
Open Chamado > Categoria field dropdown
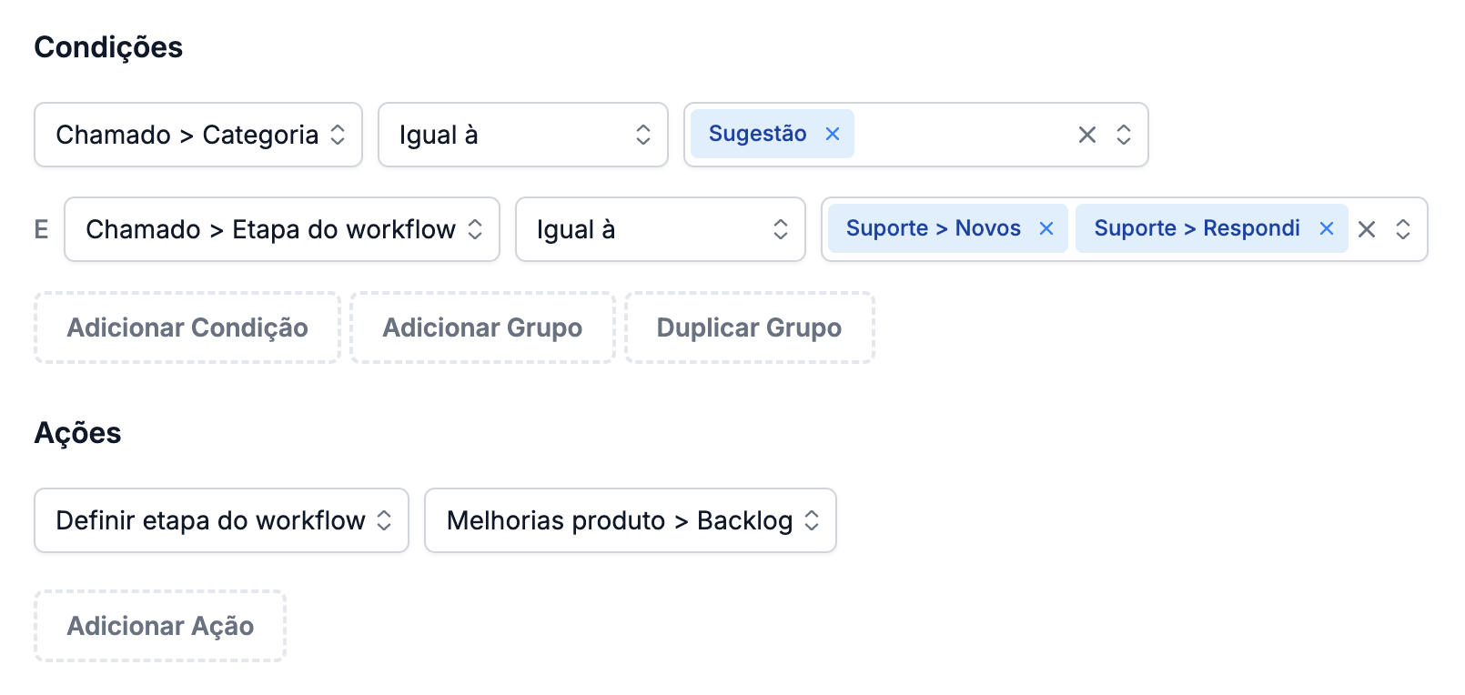tap(198, 135)
